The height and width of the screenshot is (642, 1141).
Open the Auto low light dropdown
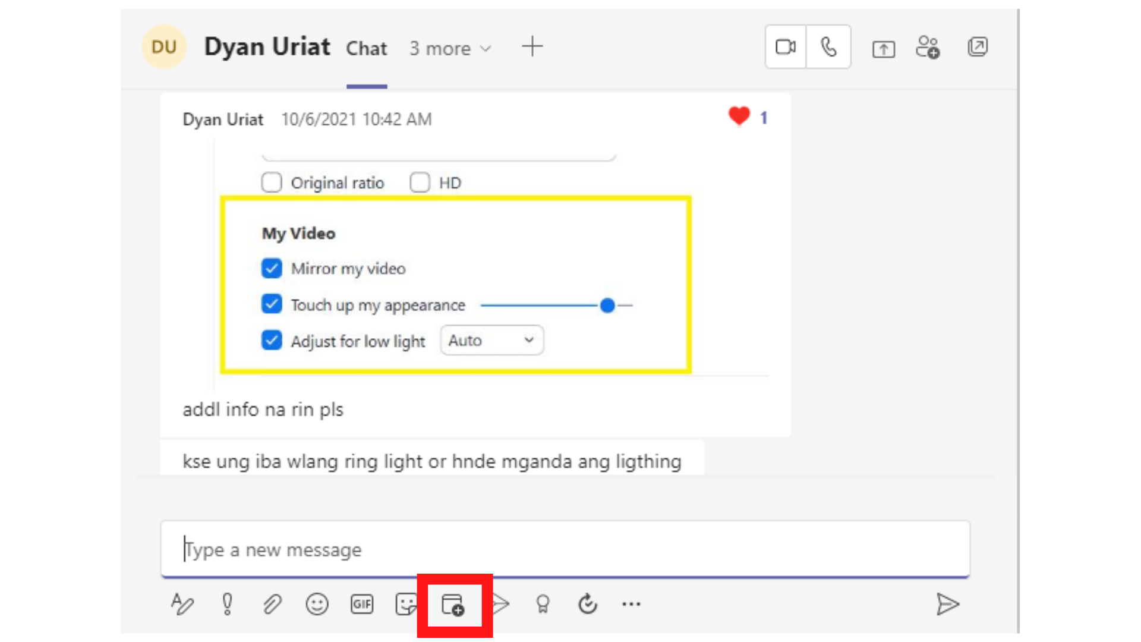pyautogui.click(x=491, y=341)
